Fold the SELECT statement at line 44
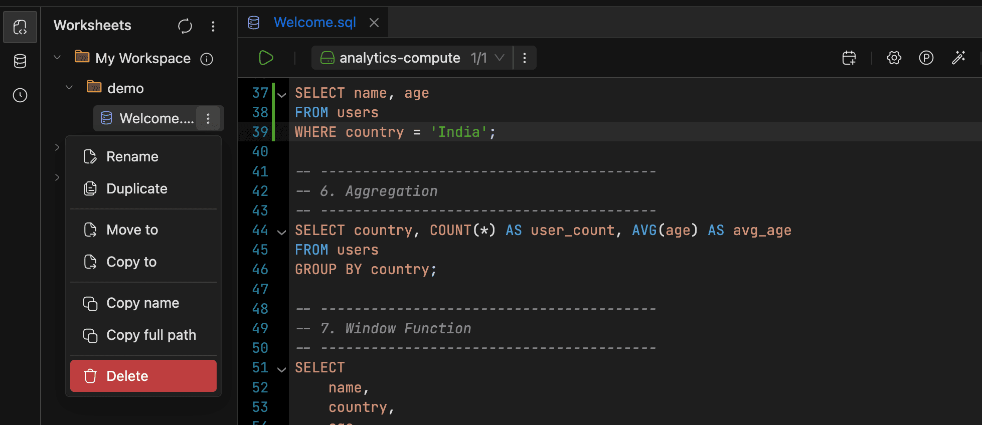Viewport: 982px width, 425px height. coord(282,232)
